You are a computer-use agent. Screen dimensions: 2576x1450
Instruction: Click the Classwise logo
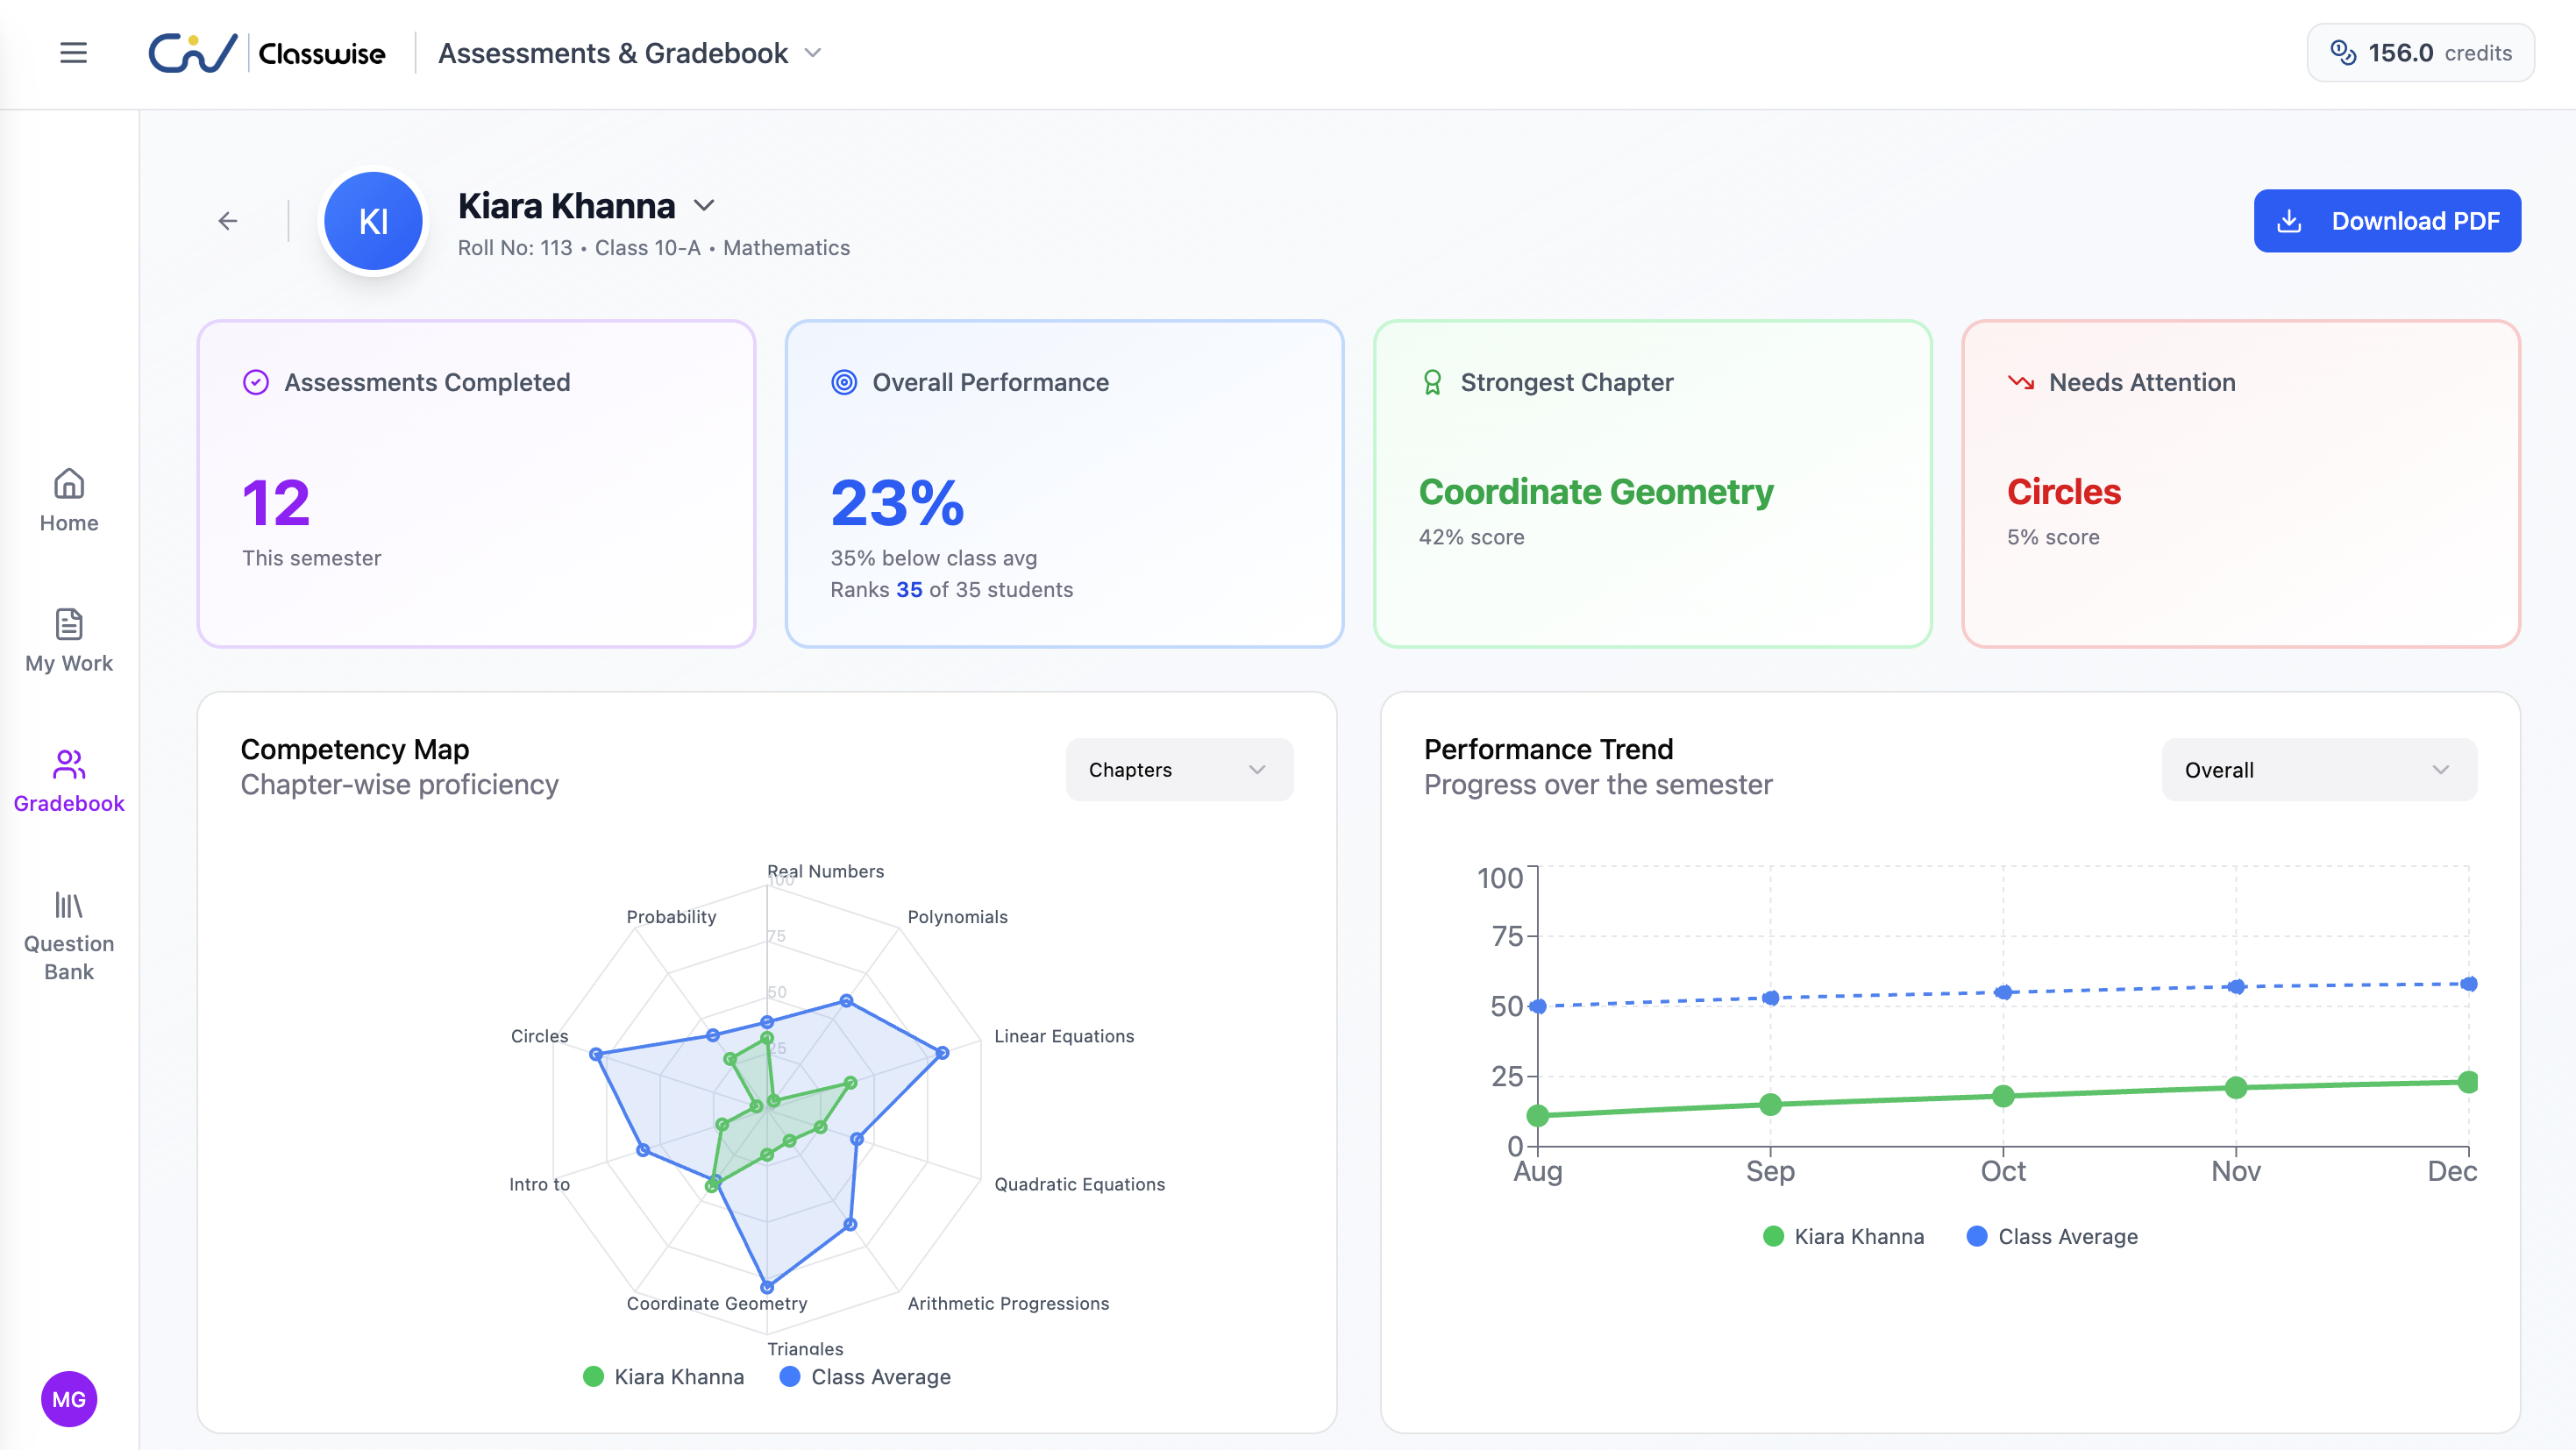point(266,53)
